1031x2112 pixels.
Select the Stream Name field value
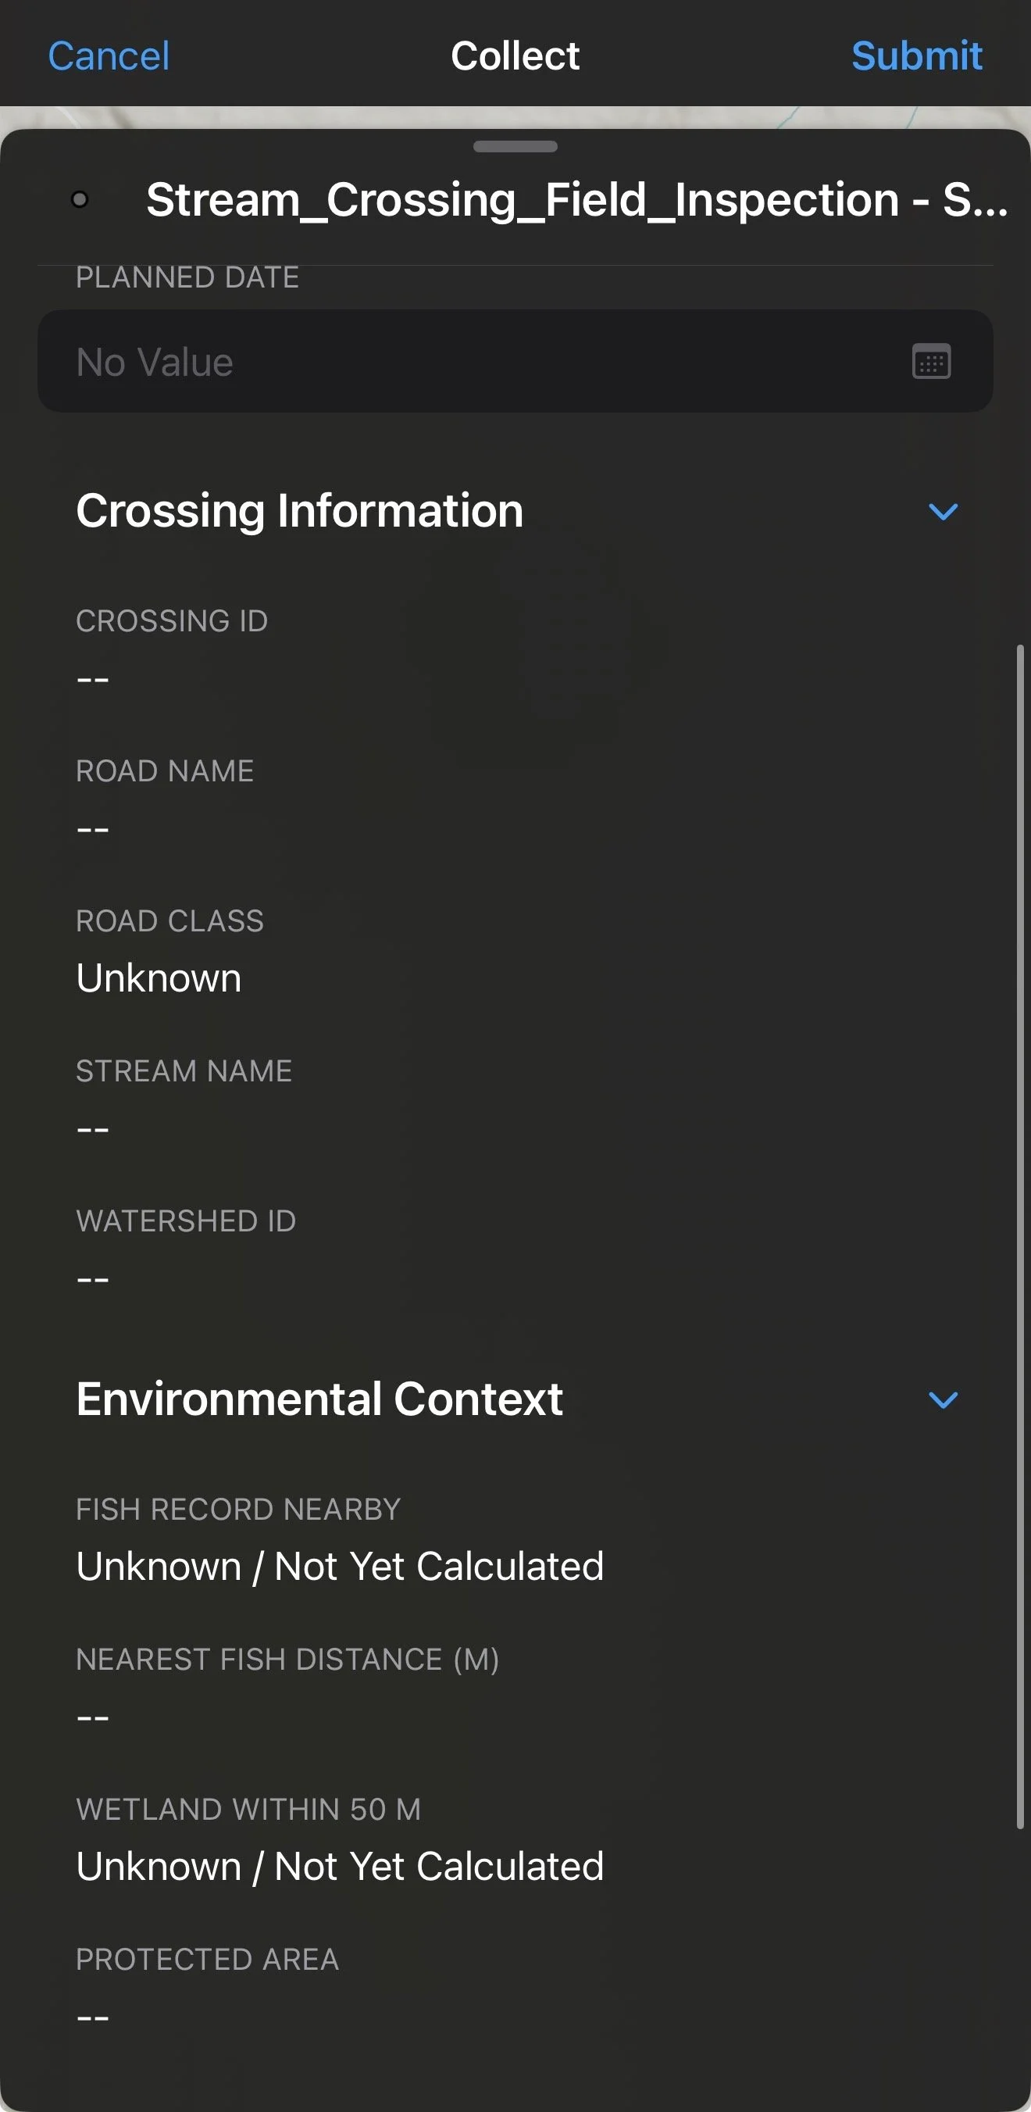[x=93, y=1130]
